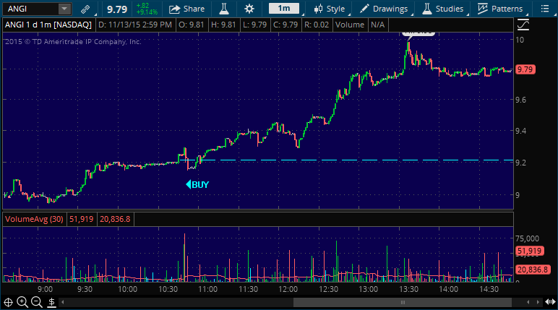Click the H: 9.81 high value
Image resolution: width=558 pixels, height=310 pixels.
223,25
